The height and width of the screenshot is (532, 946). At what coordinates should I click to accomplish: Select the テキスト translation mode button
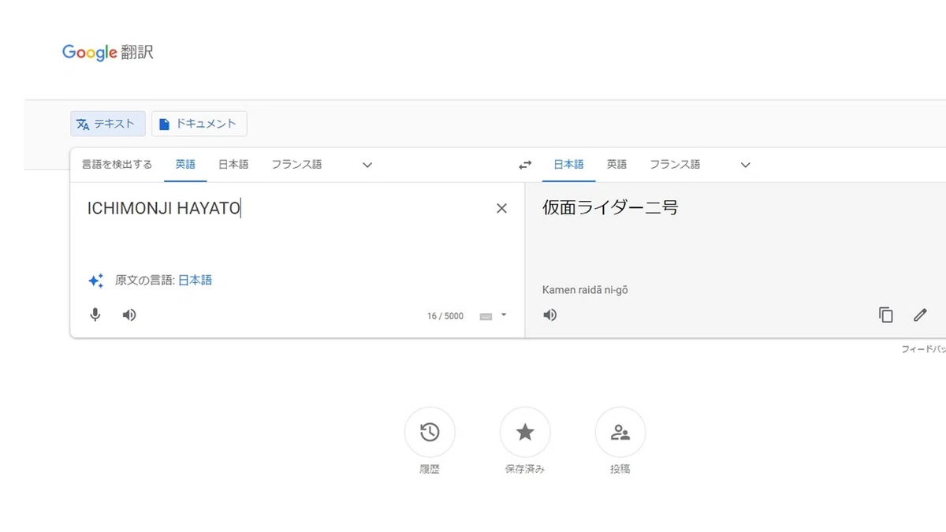[108, 124]
